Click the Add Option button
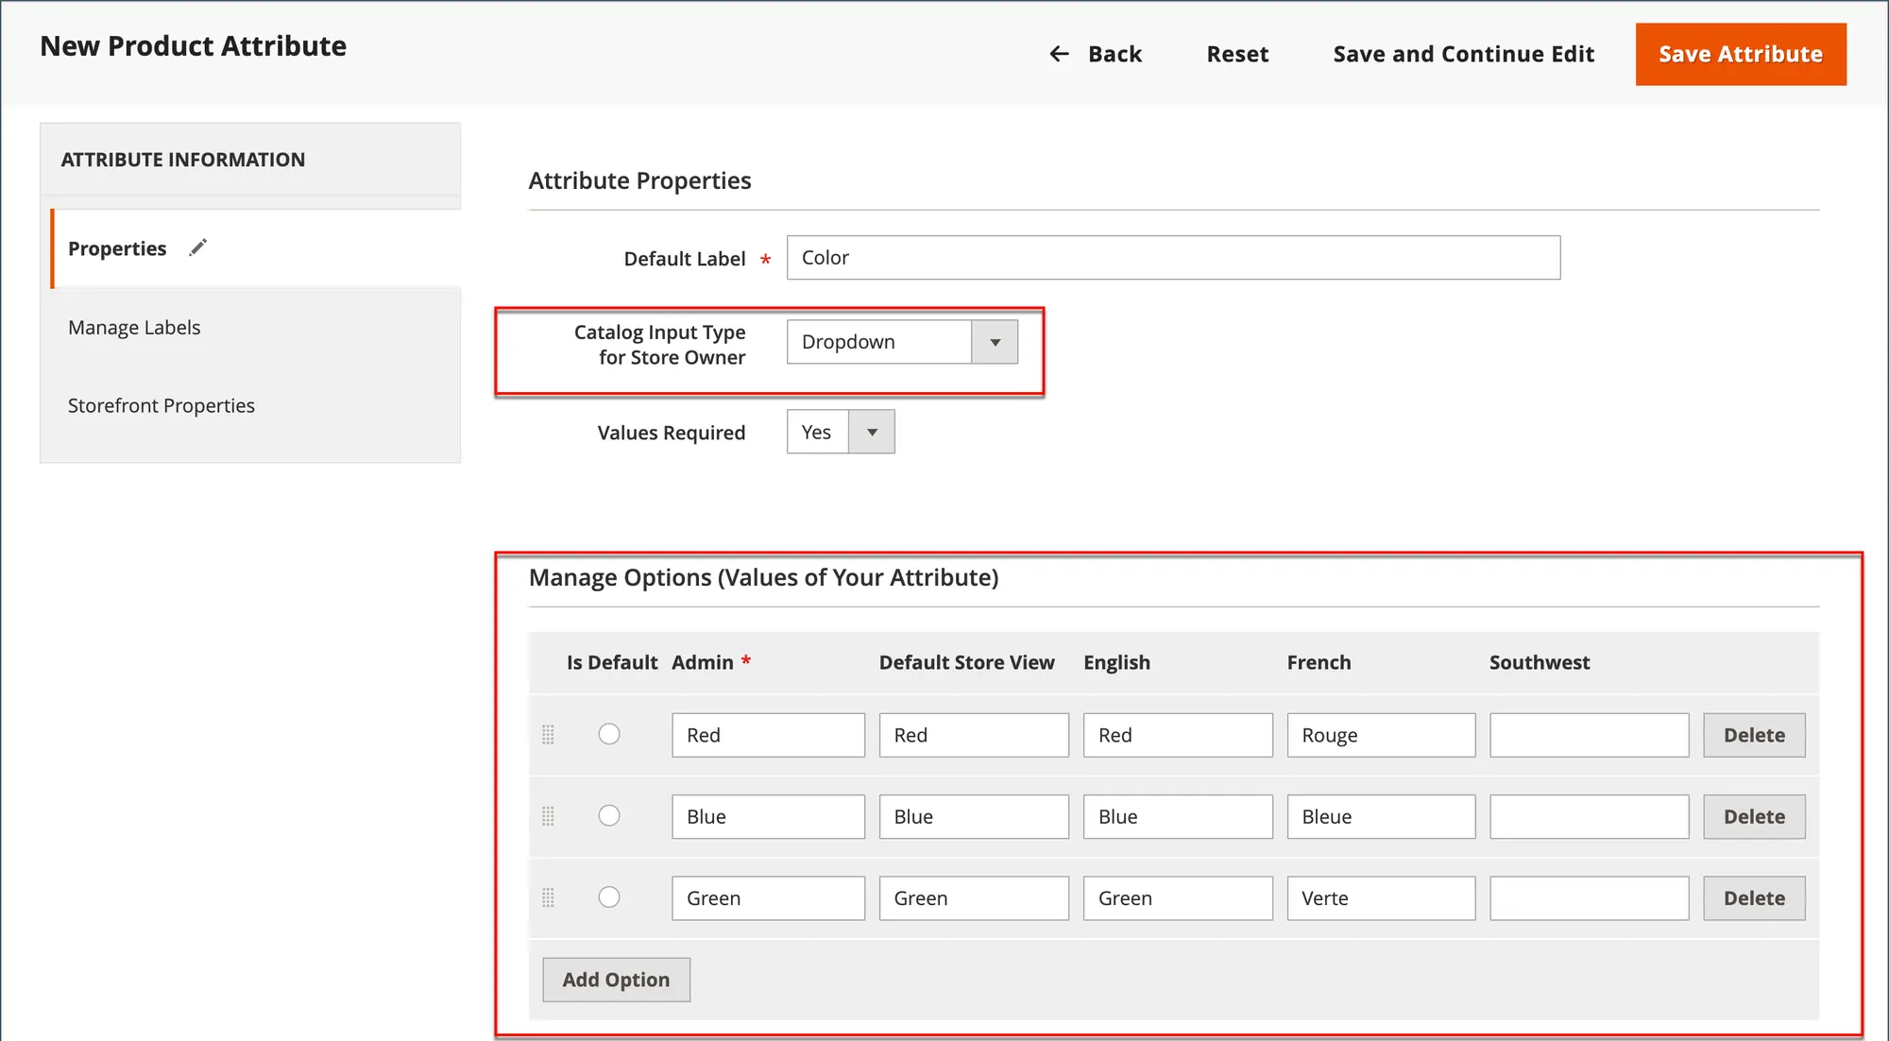 pos(616,980)
